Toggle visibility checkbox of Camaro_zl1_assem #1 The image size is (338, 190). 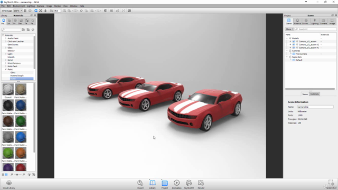pos(294,47)
